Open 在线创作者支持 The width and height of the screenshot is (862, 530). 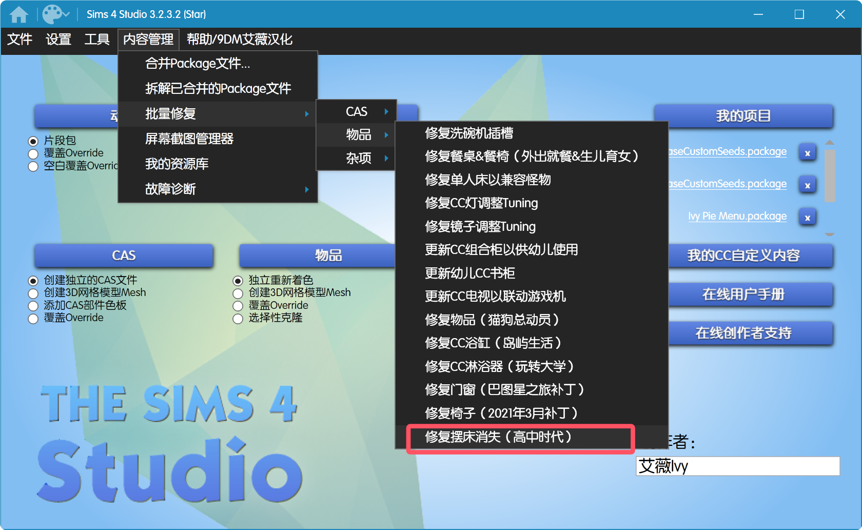751,333
